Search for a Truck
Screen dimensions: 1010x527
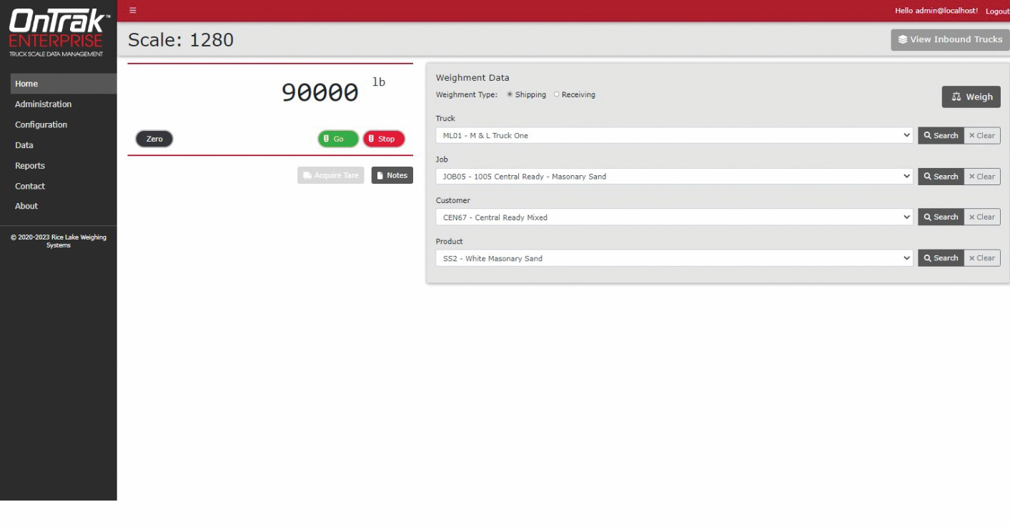tap(940, 136)
